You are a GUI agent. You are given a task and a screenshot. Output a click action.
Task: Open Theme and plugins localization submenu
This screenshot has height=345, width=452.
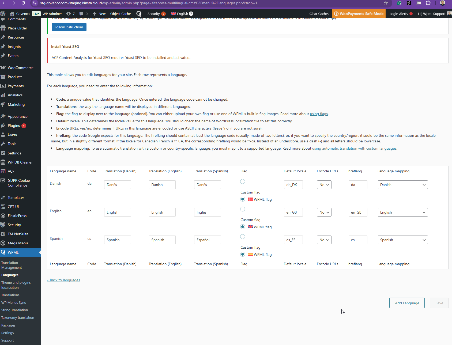pos(16,285)
